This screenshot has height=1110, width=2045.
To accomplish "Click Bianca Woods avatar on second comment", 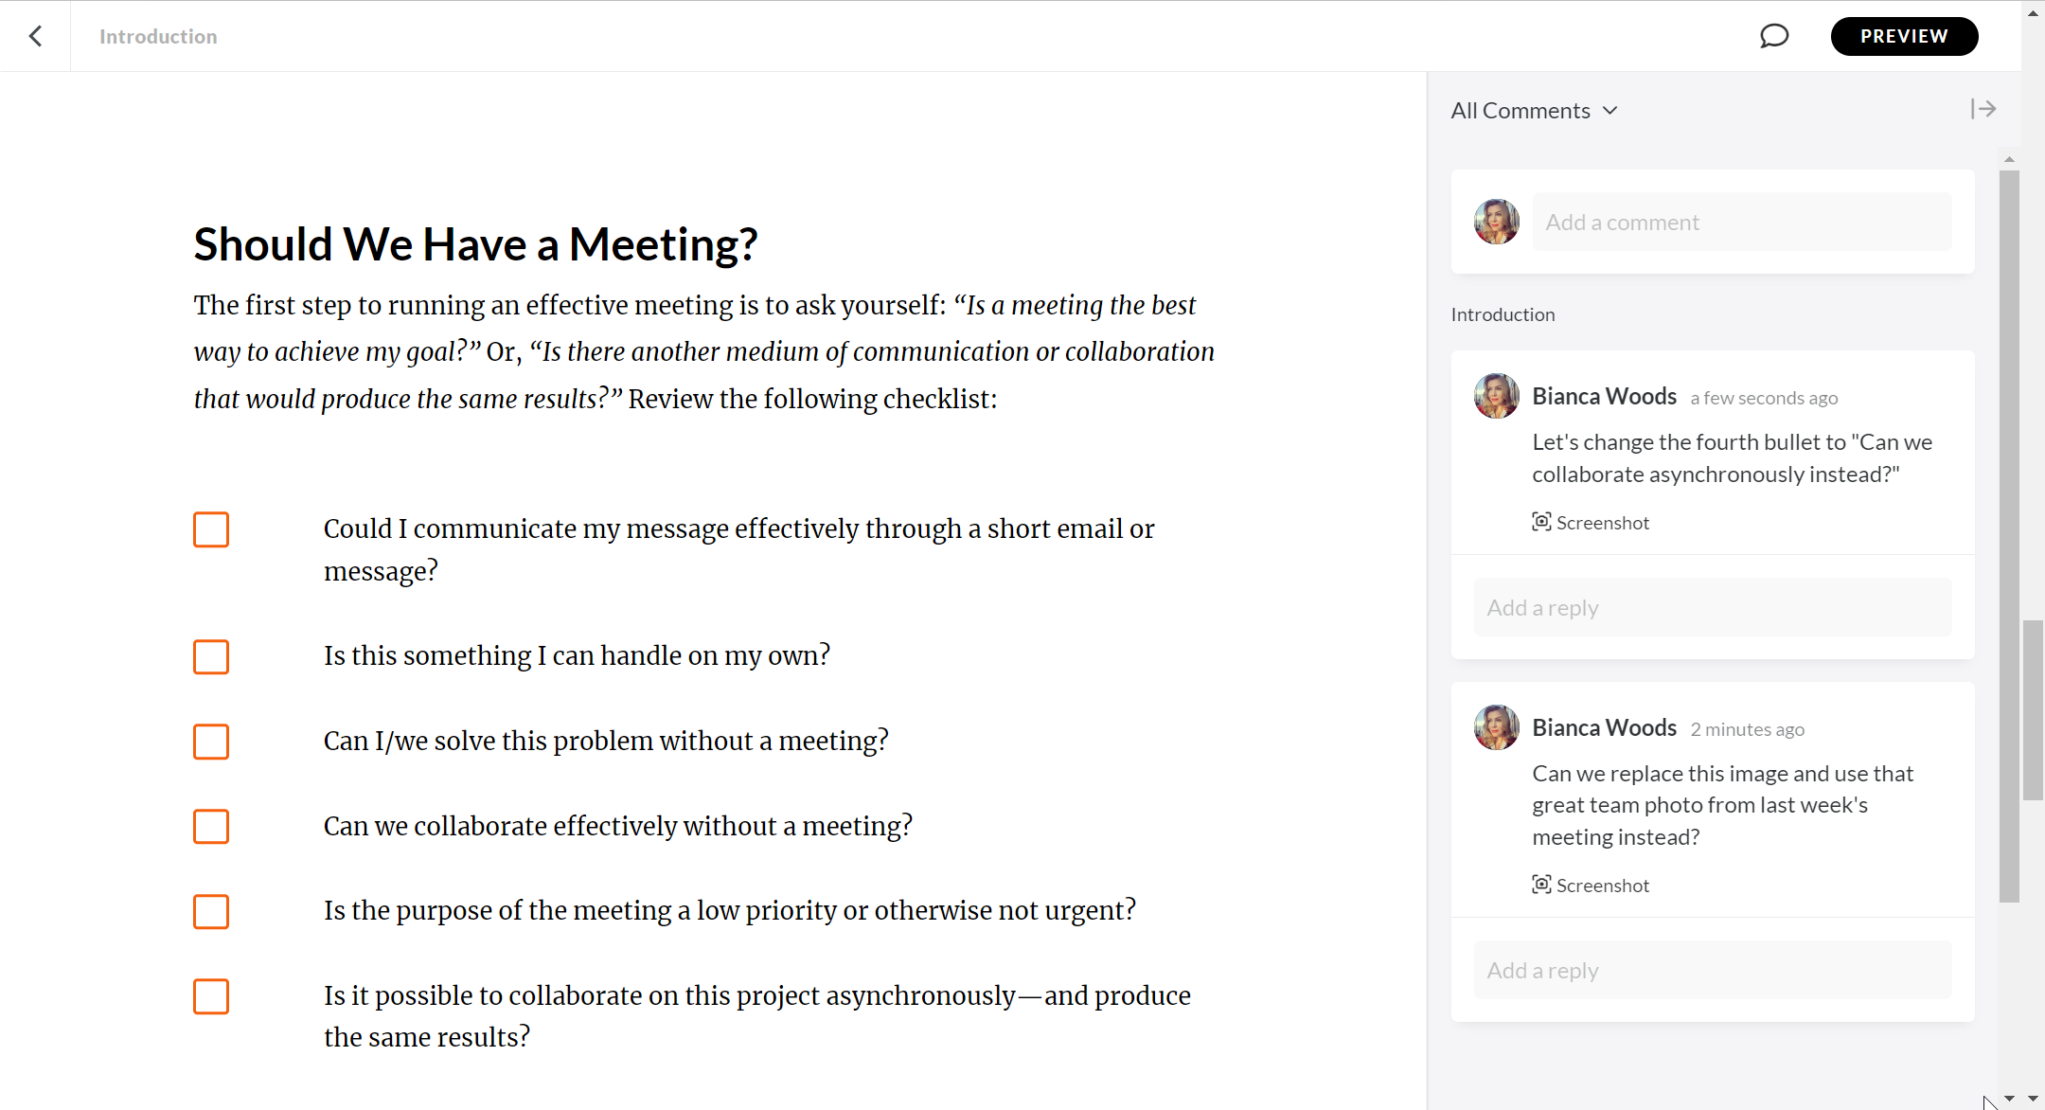I will click(1496, 726).
